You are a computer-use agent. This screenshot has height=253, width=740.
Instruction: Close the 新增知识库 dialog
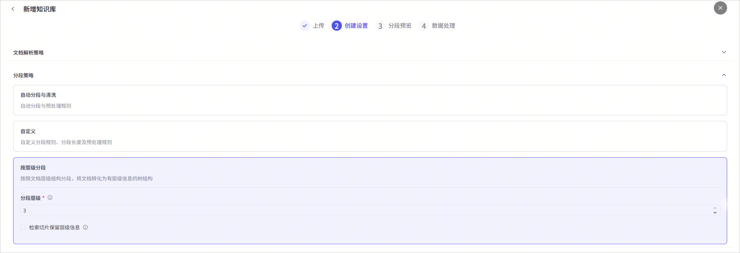[x=720, y=8]
